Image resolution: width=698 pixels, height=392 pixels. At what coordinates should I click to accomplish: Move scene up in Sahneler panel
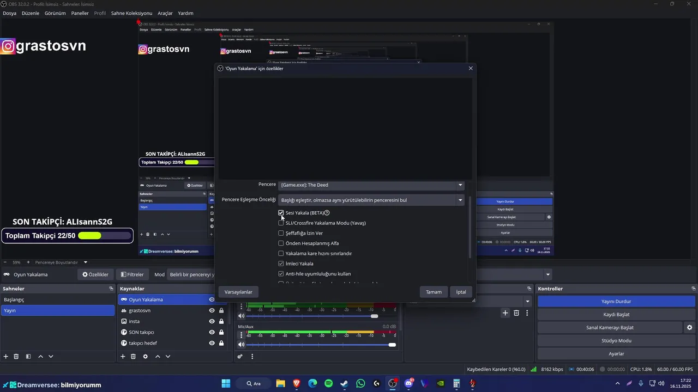coord(40,357)
